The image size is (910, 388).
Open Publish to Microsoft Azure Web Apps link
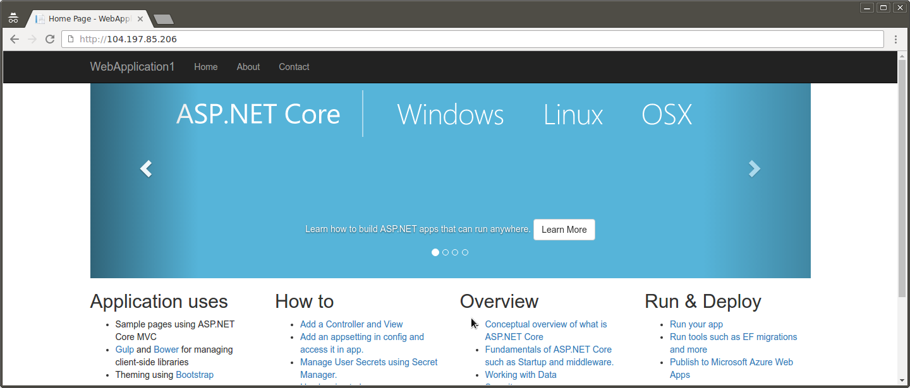click(x=731, y=368)
